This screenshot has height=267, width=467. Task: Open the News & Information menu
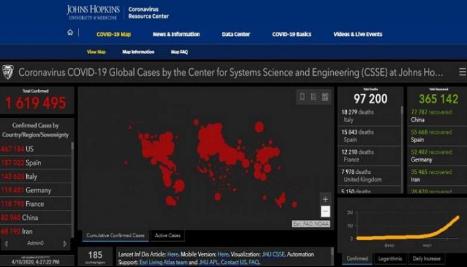[176, 34]
